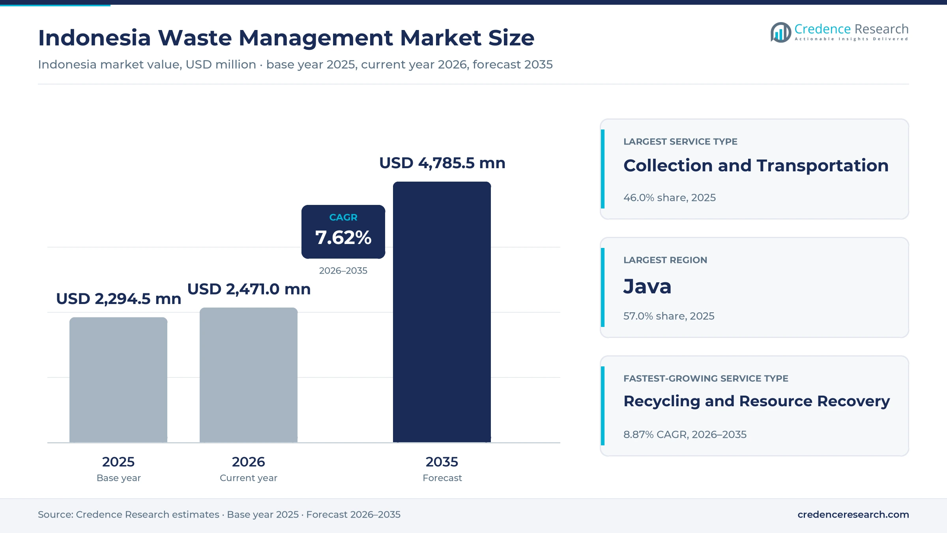Viewport: 947px width, 533px height.
Task: Click 'Recycling and Resource Recovery' card value
Action: pyautogui.click(x=757, y=402)
